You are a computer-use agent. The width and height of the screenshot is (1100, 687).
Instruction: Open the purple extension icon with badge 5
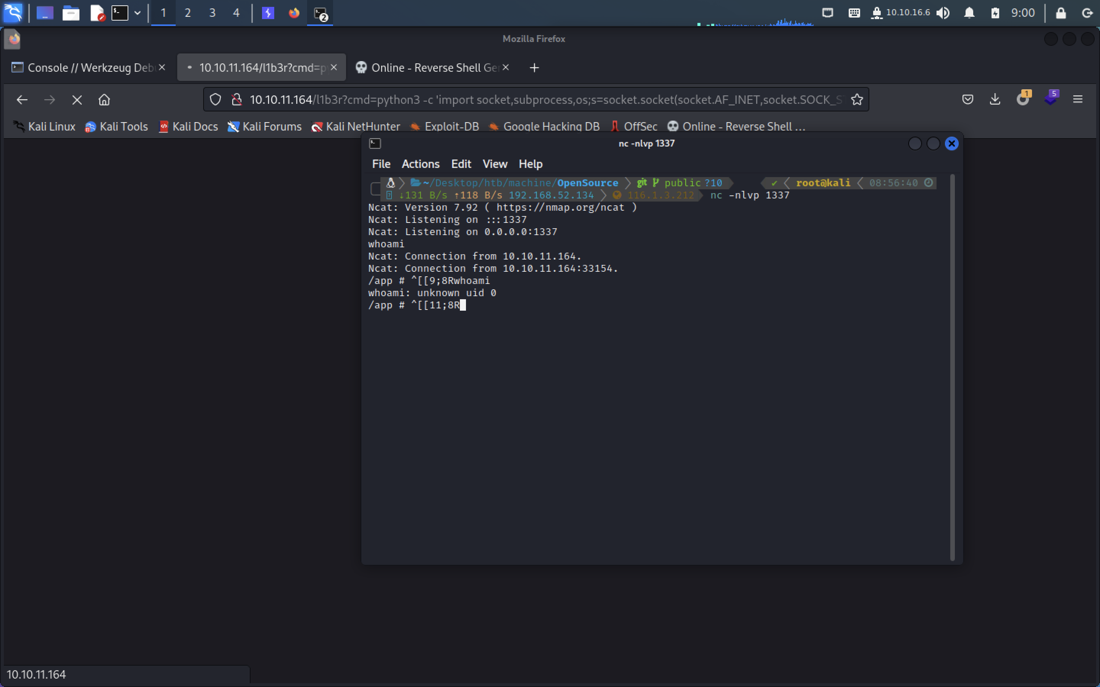[1051, 98]
